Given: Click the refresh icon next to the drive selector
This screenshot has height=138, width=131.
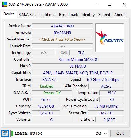Looking at the screenshot, I should [x=5, y=134].
